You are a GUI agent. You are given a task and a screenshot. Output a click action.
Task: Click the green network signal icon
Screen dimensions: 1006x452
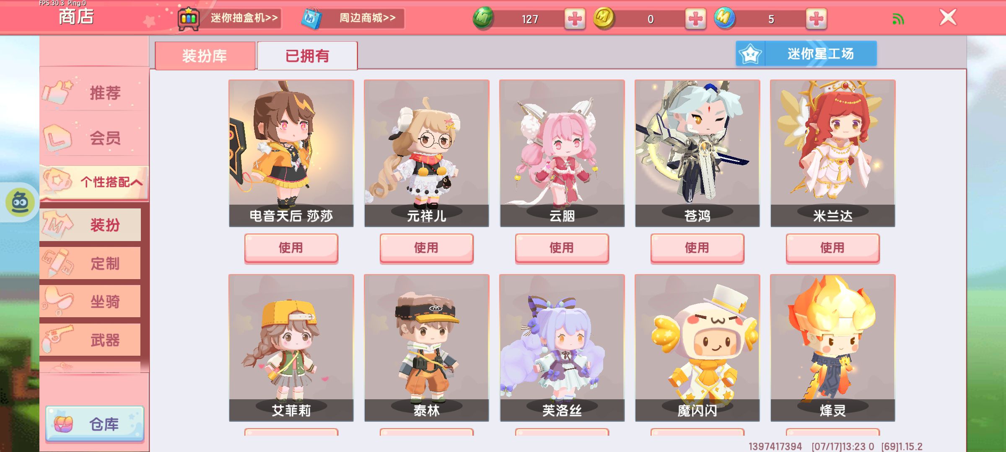(x=898, y=19)
